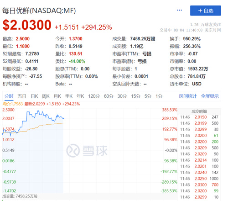Click the chart axis label 2.0037

(8, 118)
